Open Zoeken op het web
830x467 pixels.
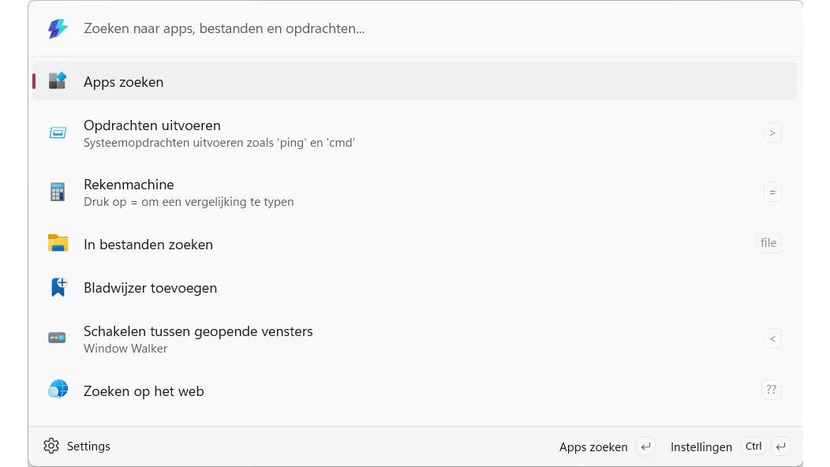[x=144, y=391]
